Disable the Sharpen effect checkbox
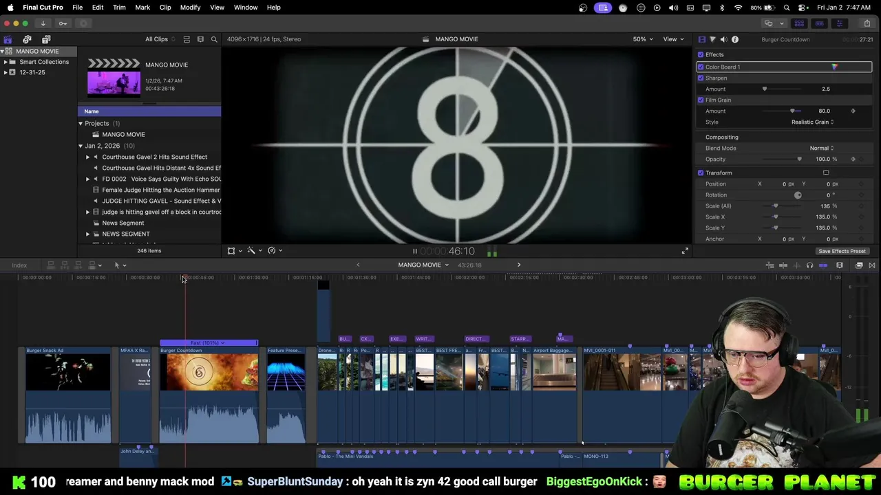 click(701, 78)
